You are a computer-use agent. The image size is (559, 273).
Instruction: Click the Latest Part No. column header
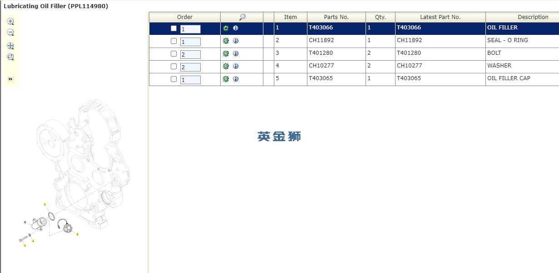point(440,17)
